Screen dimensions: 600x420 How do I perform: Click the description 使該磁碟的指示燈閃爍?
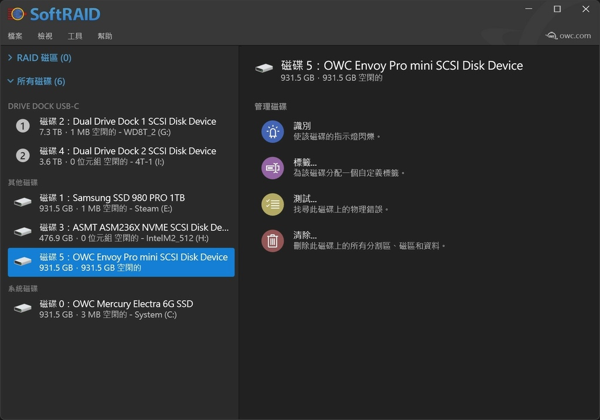337,136
